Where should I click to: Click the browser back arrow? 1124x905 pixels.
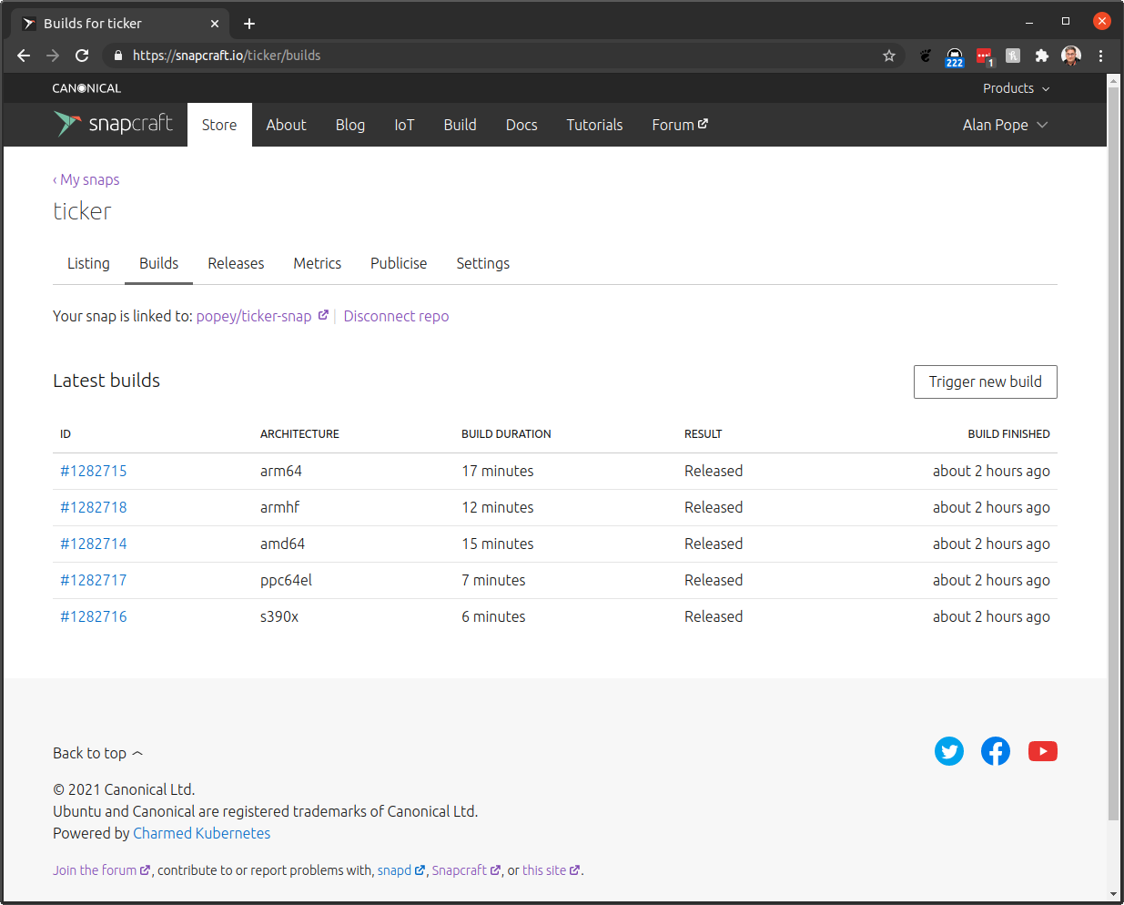pos(24,56)
